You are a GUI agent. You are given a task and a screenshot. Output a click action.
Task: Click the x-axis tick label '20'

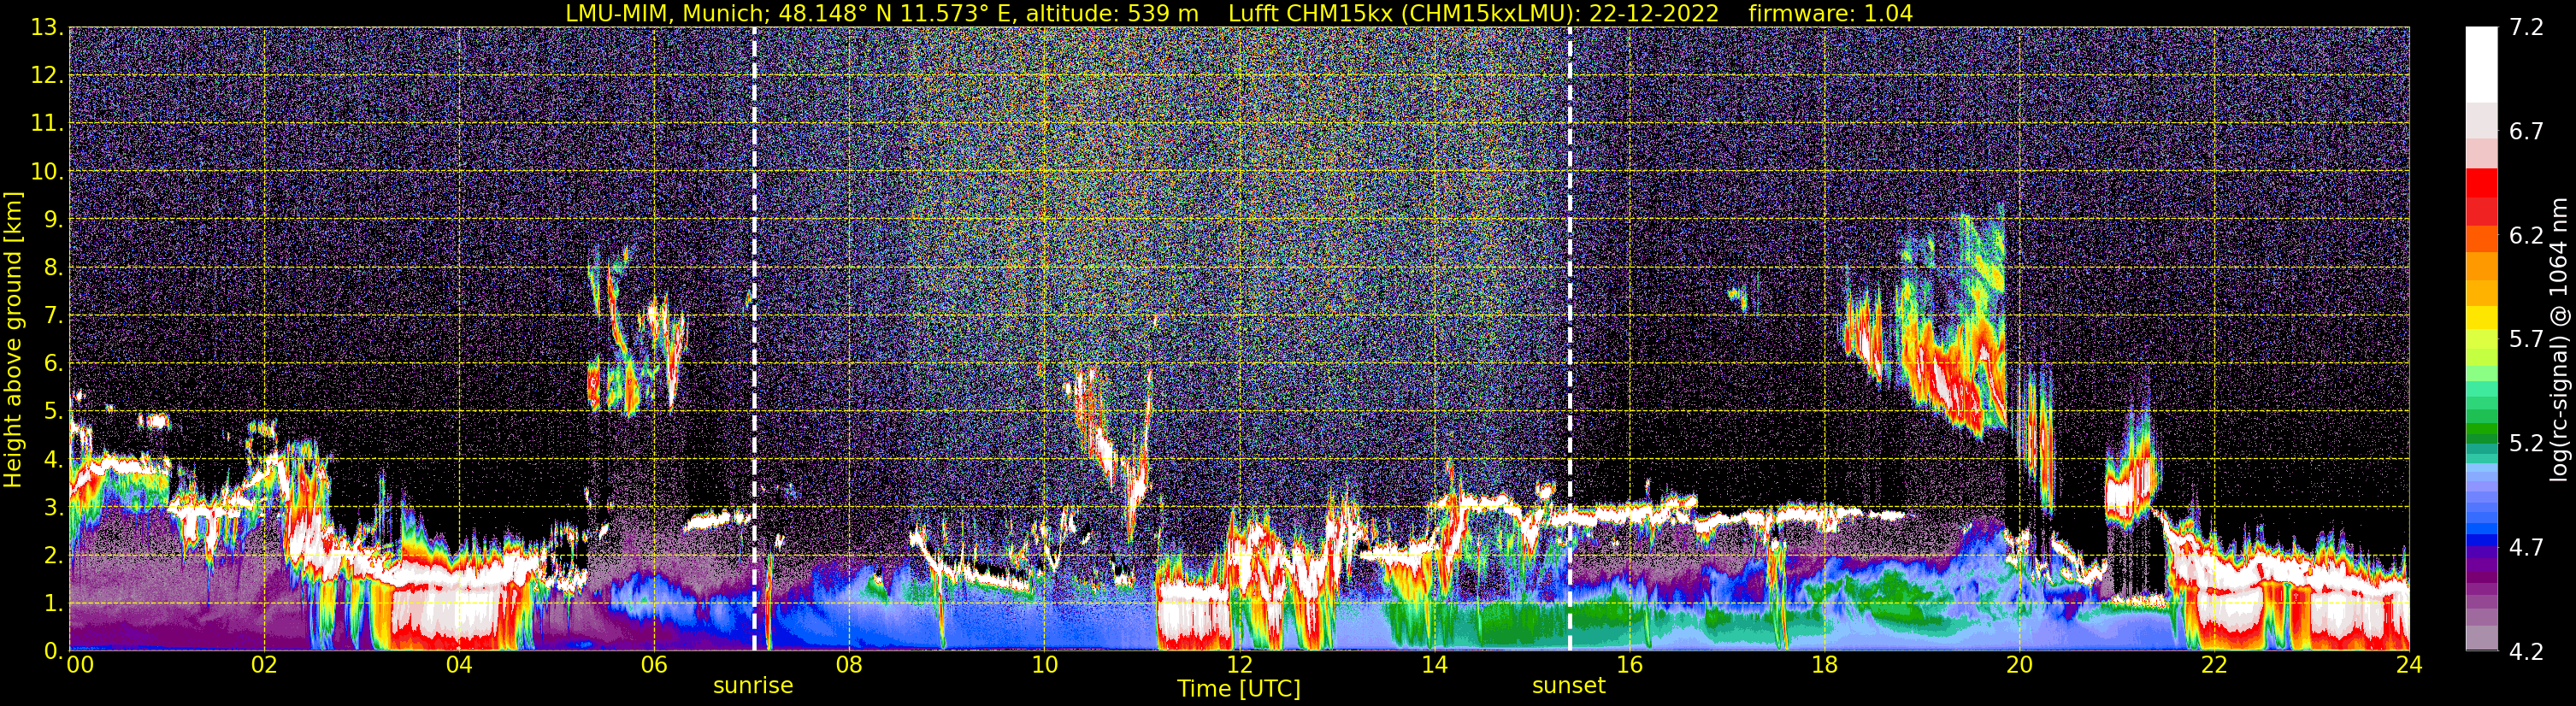click(2019, 665)
